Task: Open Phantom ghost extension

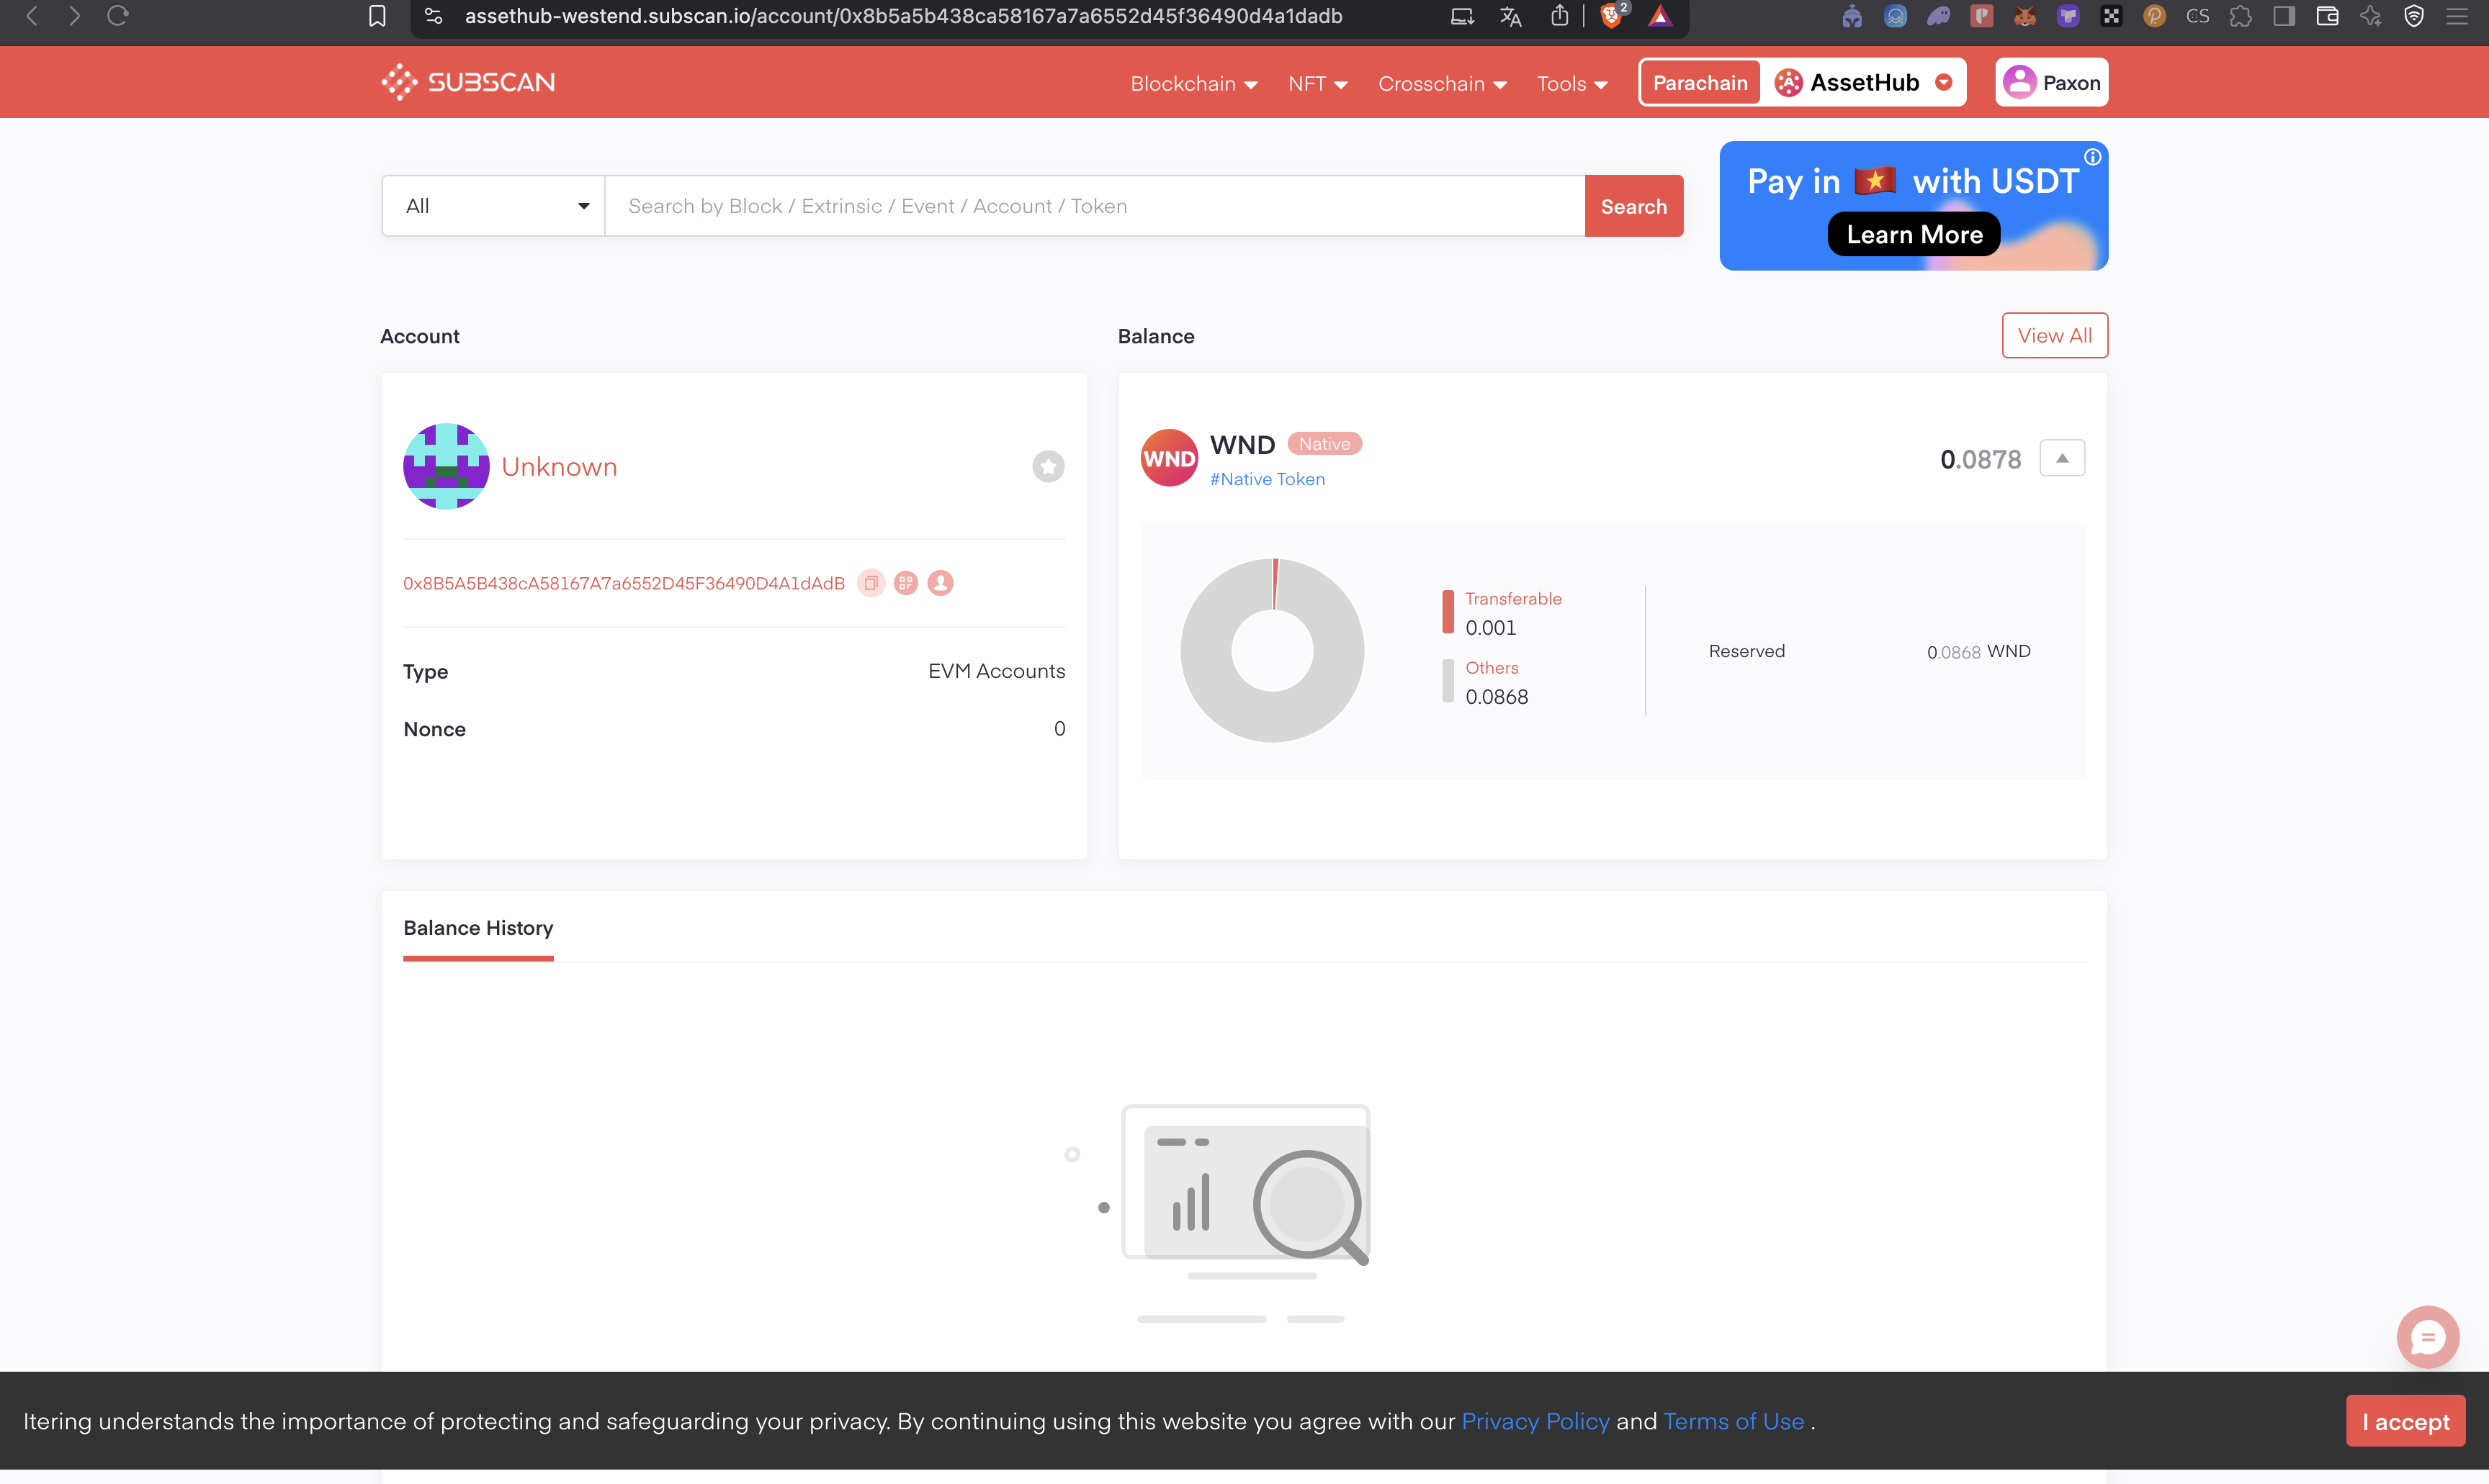Action: tap(1939, 16)
